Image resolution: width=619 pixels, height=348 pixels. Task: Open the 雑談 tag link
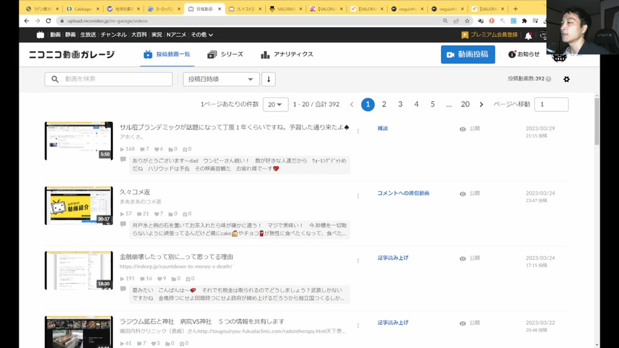[x=382, y=128]
